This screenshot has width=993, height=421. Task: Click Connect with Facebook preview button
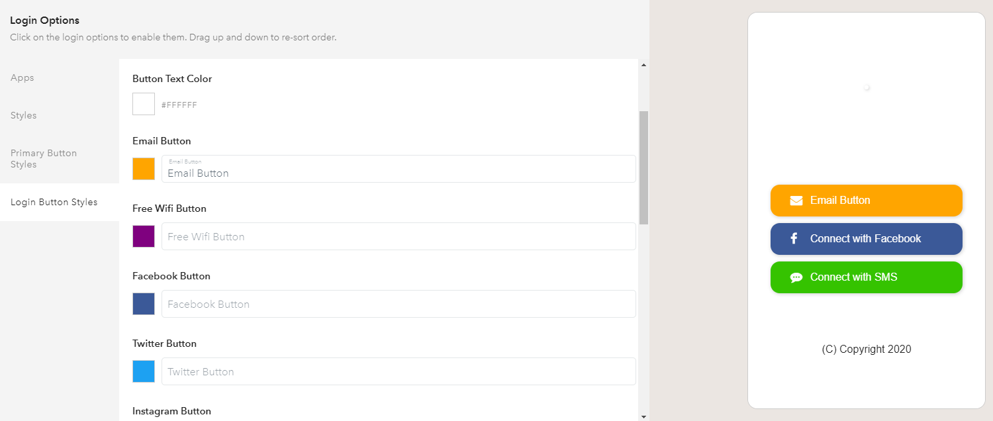pos(867,239)
